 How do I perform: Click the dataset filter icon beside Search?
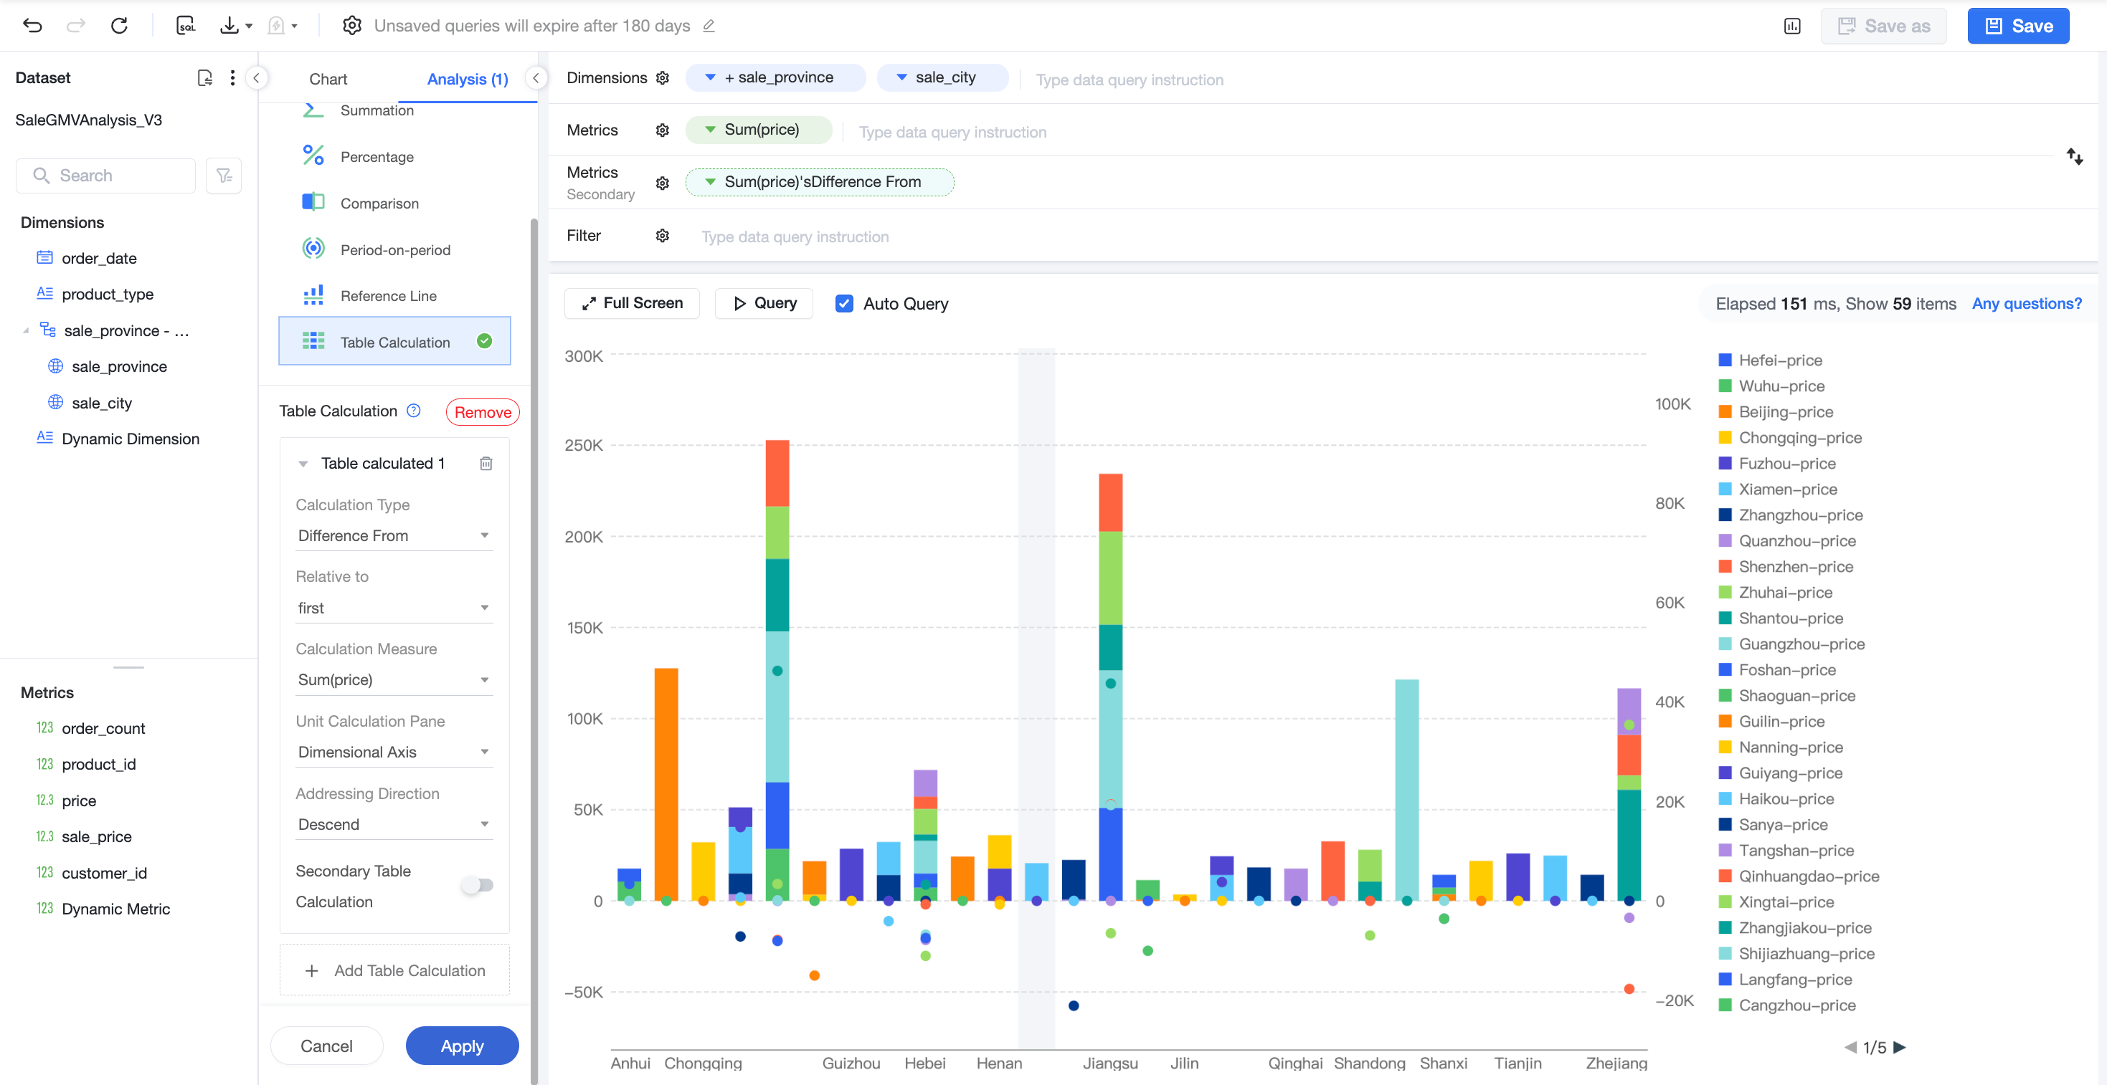click(x=223, y=176)
